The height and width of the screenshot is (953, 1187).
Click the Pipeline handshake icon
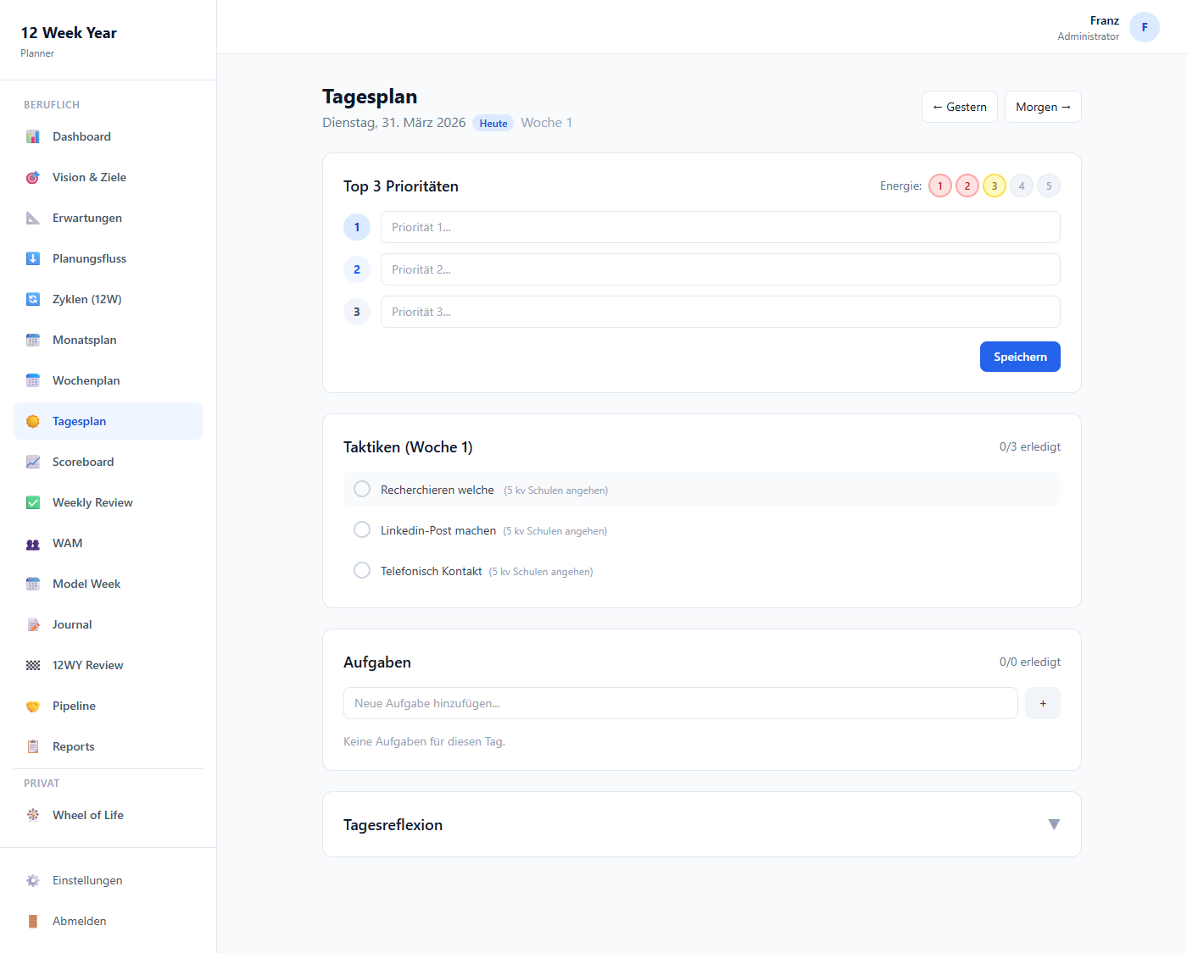(x=33, y=706)
